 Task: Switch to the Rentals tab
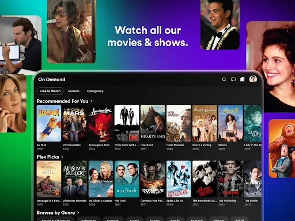[74, 91]
